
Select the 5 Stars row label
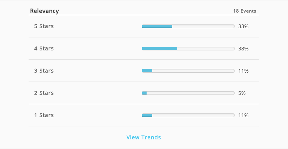click(x=44, y=26)
